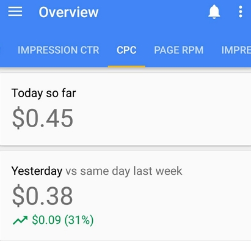Open the hamburger navigation menu

click(15, 12)
